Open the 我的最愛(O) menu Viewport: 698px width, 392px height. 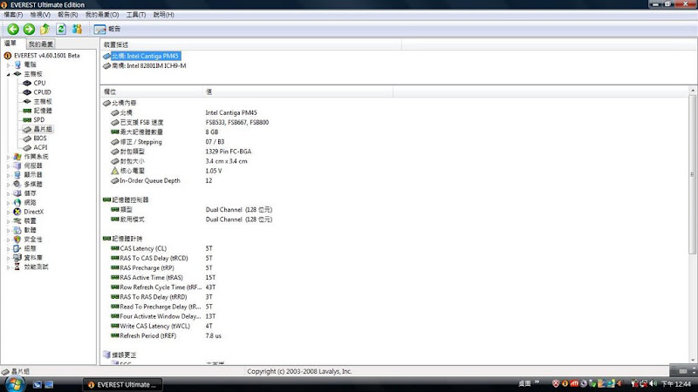click(102, 15)
